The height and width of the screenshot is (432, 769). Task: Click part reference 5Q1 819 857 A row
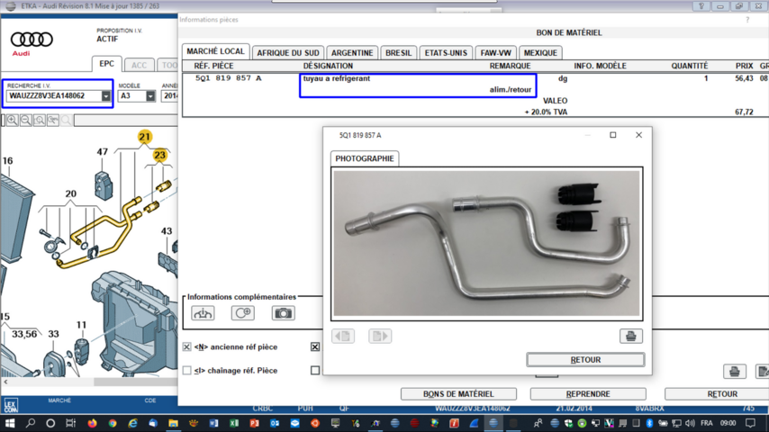[228, 78]
